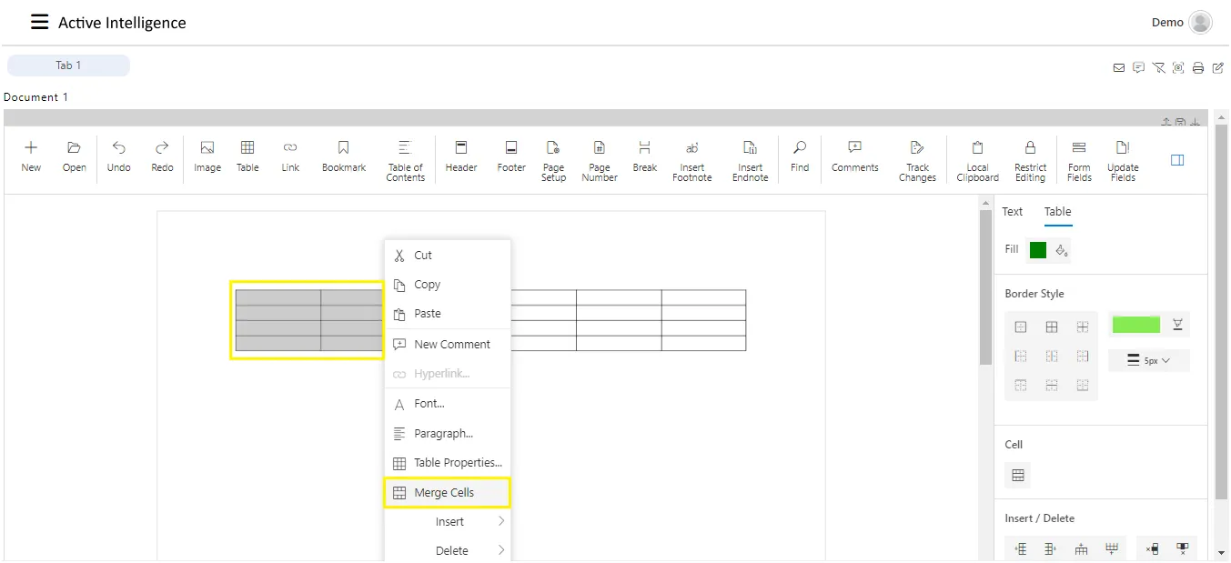This screenshot has width=1231, height=563.
Task: Insert a Break from the toolbar
Action: (x=645, y=156)
